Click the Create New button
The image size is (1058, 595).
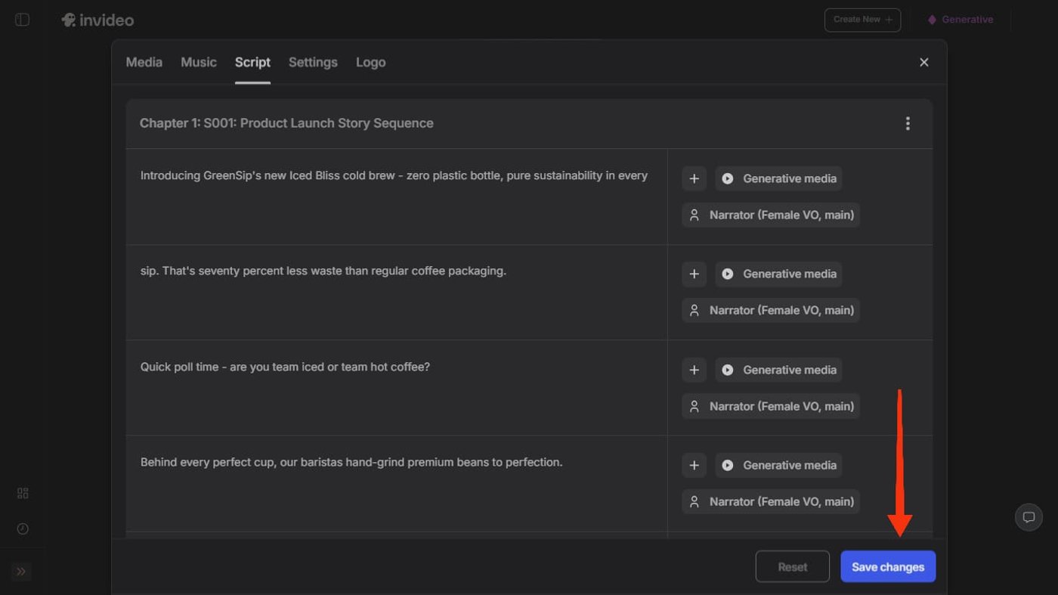coord(862,20)
